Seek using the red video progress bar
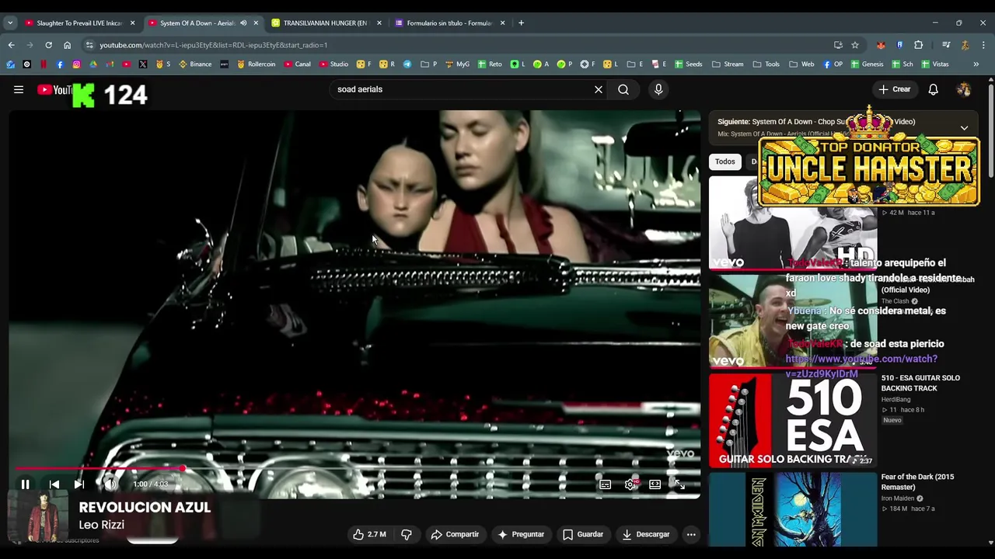The height and width of the screenshot is (559, 995). click(354, 469)
